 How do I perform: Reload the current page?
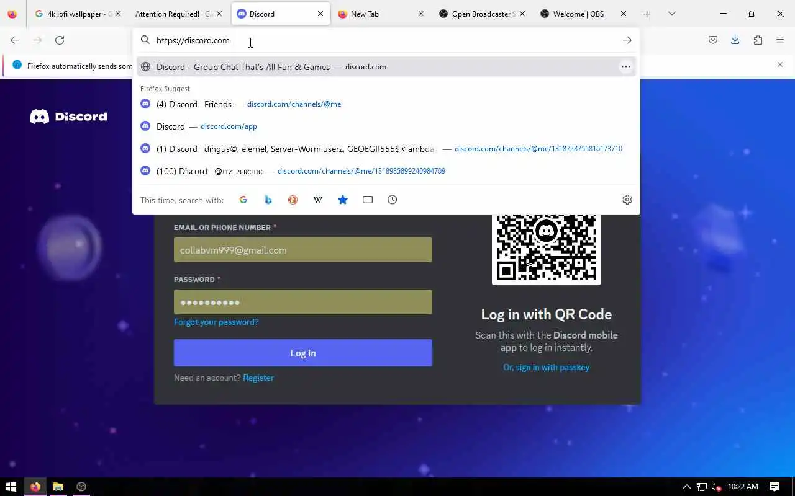pos(60,40)
